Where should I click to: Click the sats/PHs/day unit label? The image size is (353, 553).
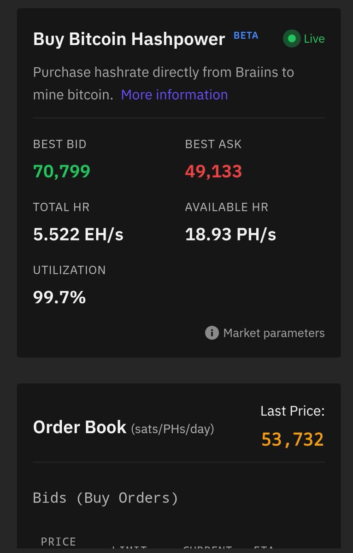pyautogui.click(x=173, y=429)
